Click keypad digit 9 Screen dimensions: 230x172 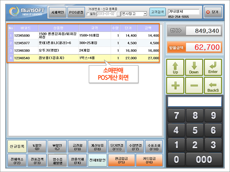(213, 116)
